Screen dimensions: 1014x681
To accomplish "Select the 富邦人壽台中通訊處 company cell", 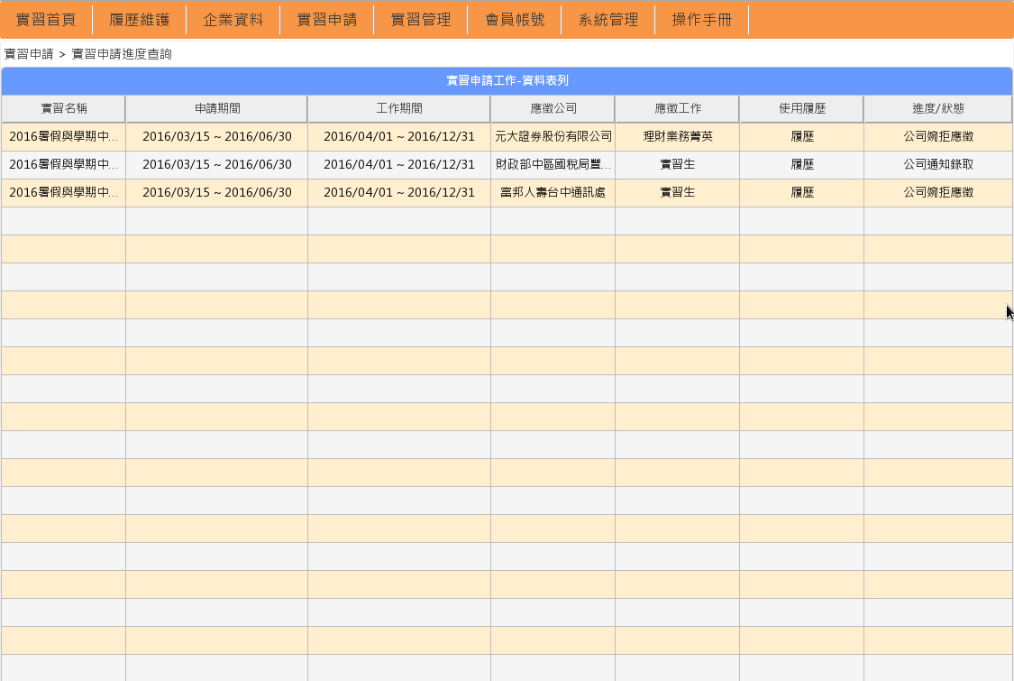I will tap(553, 192).
